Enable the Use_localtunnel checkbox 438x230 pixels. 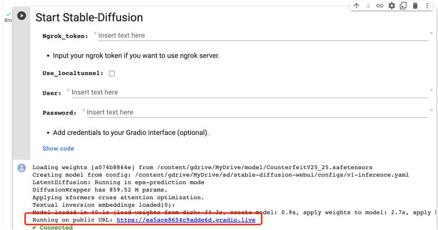click(112, 74)
